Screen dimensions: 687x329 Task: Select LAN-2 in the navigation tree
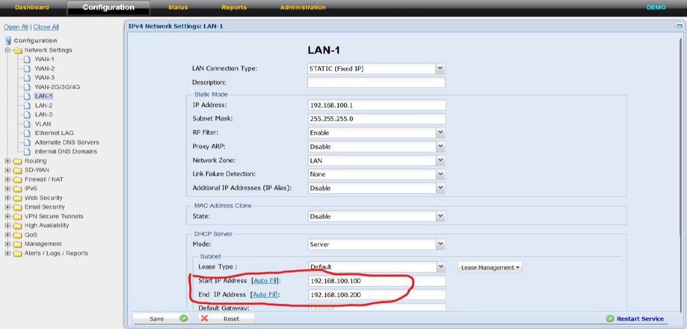[x=44, y=106]
